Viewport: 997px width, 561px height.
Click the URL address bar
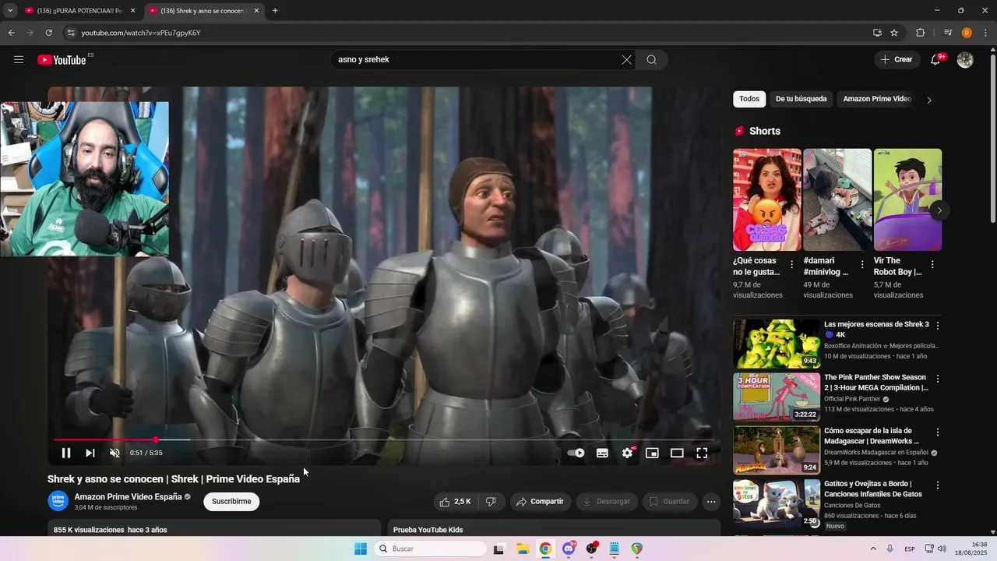click(x=467, y=33)
